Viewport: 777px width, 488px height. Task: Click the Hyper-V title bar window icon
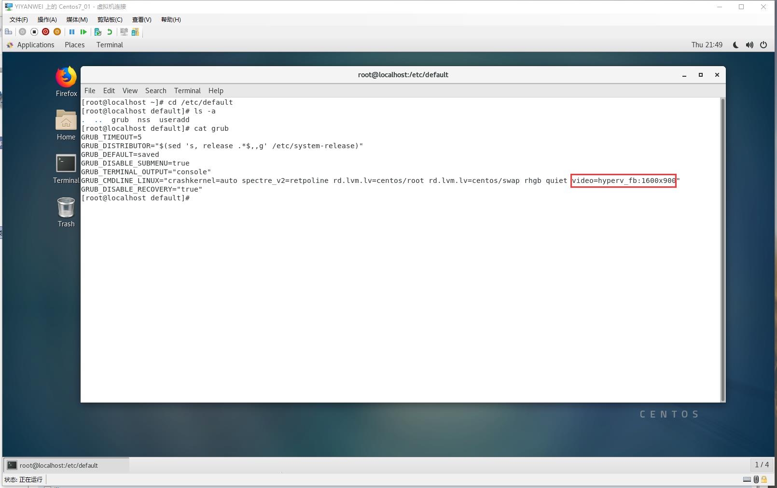(9, 7)
